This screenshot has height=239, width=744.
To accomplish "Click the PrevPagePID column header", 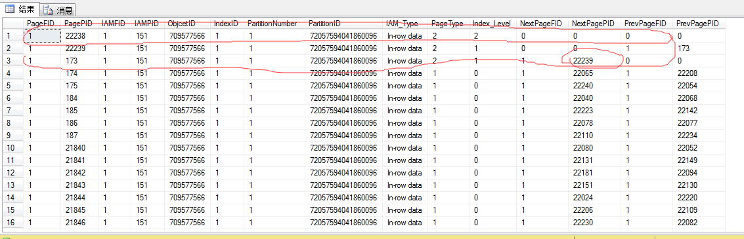I will click(x=699, y=23).
